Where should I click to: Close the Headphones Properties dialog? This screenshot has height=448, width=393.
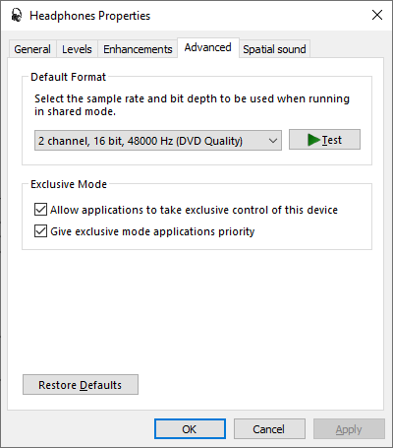click(377, 15)
